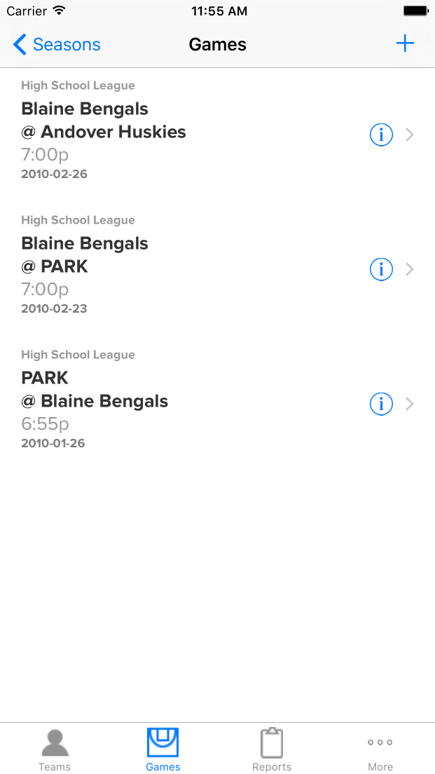Click the Games navigation title
Image resolution: width=435 pixels, height=774 pixels.
[218, 45]
